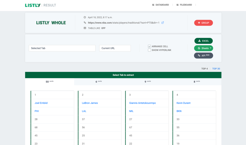
Task: Click the plus icon on GROUP button
Action: [x=199, y=23]
